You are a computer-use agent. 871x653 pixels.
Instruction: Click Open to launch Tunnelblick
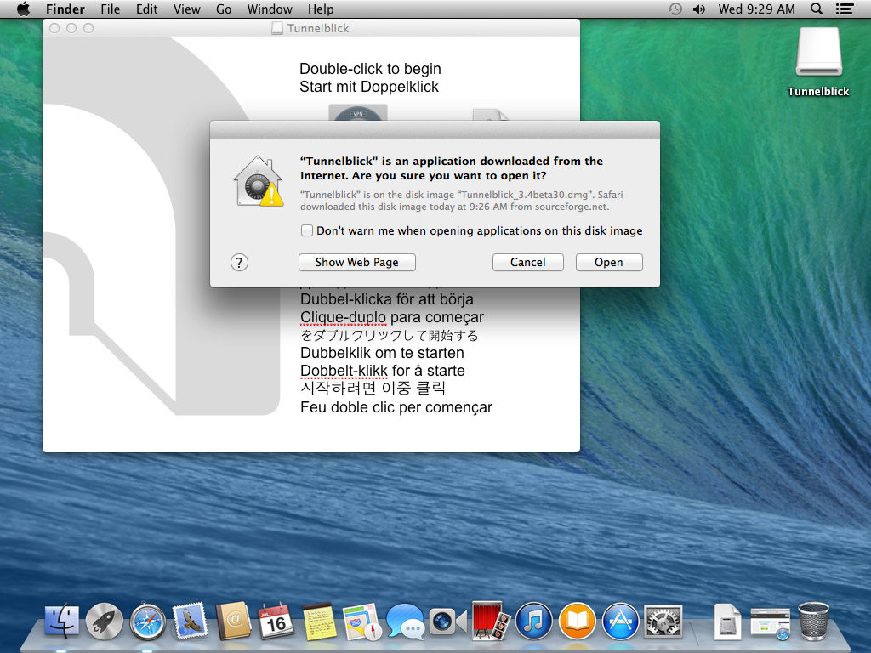(609, 262)
